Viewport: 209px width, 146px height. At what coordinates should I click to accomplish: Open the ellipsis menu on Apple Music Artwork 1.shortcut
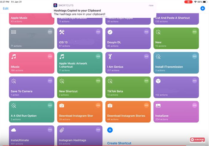98,56
